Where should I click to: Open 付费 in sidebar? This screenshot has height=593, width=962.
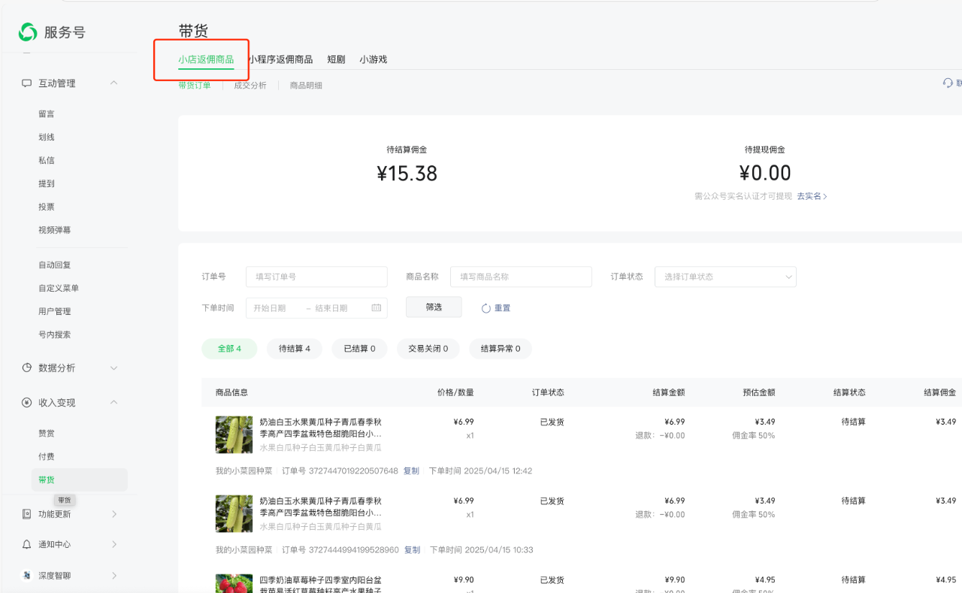(x=47, y=457)
